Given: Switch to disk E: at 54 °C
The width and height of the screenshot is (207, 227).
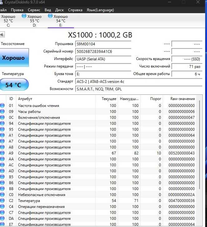Looking at the screenshot, I should click(61, 21).
